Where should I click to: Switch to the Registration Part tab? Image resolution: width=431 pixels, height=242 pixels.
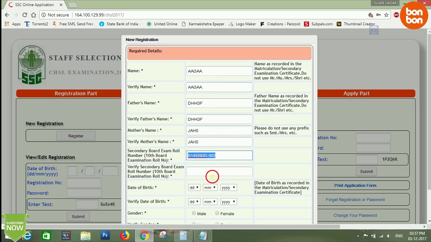[76, 93]
